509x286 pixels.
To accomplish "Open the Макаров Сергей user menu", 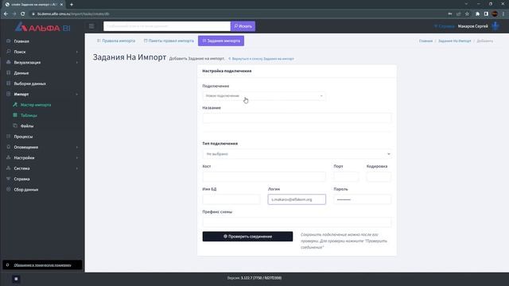I will 472,26.
